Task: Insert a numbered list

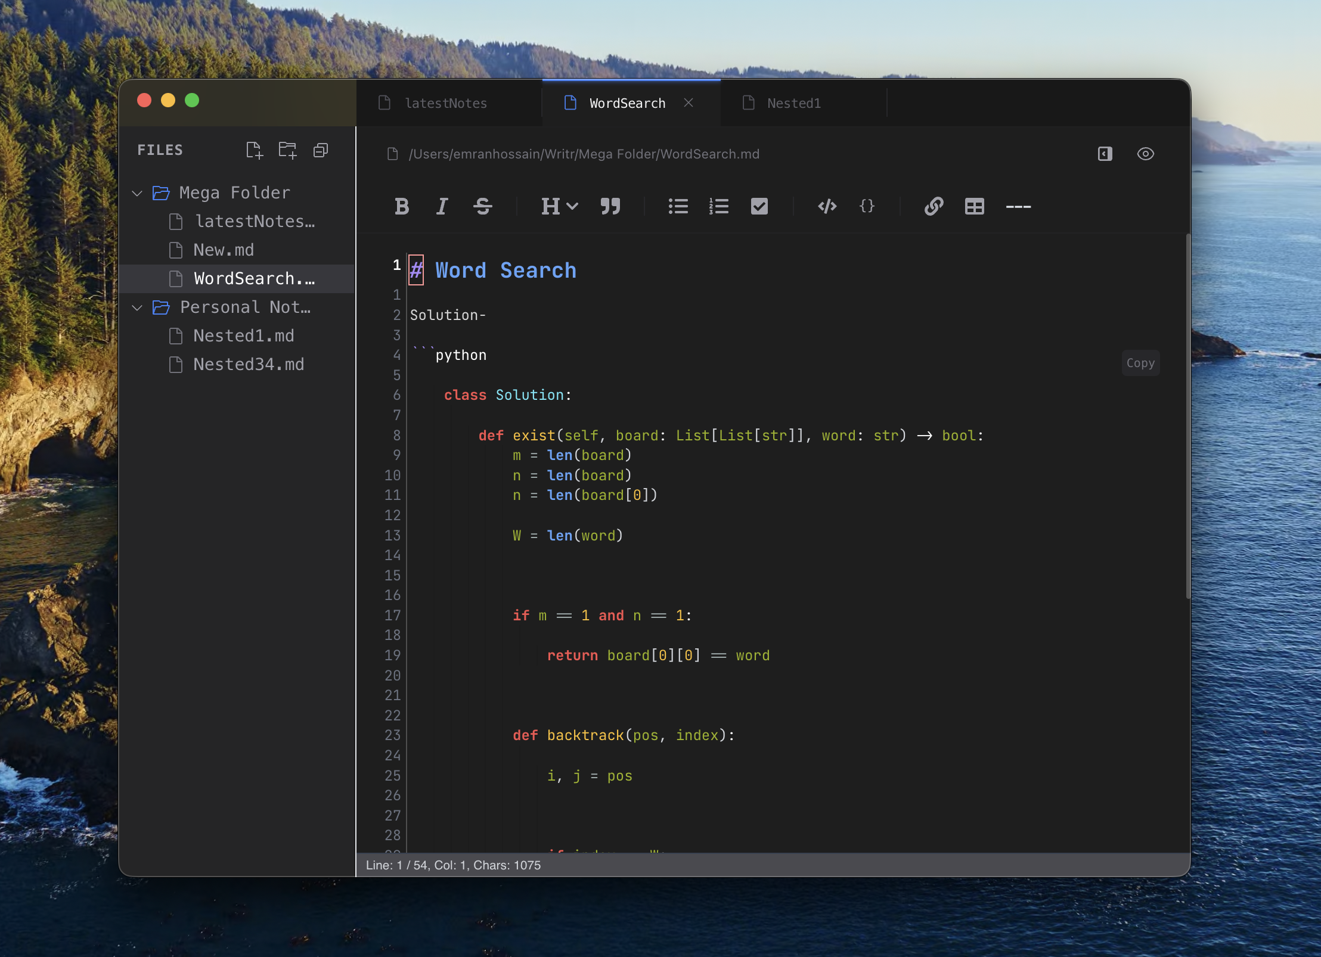Action: [718, 206]
